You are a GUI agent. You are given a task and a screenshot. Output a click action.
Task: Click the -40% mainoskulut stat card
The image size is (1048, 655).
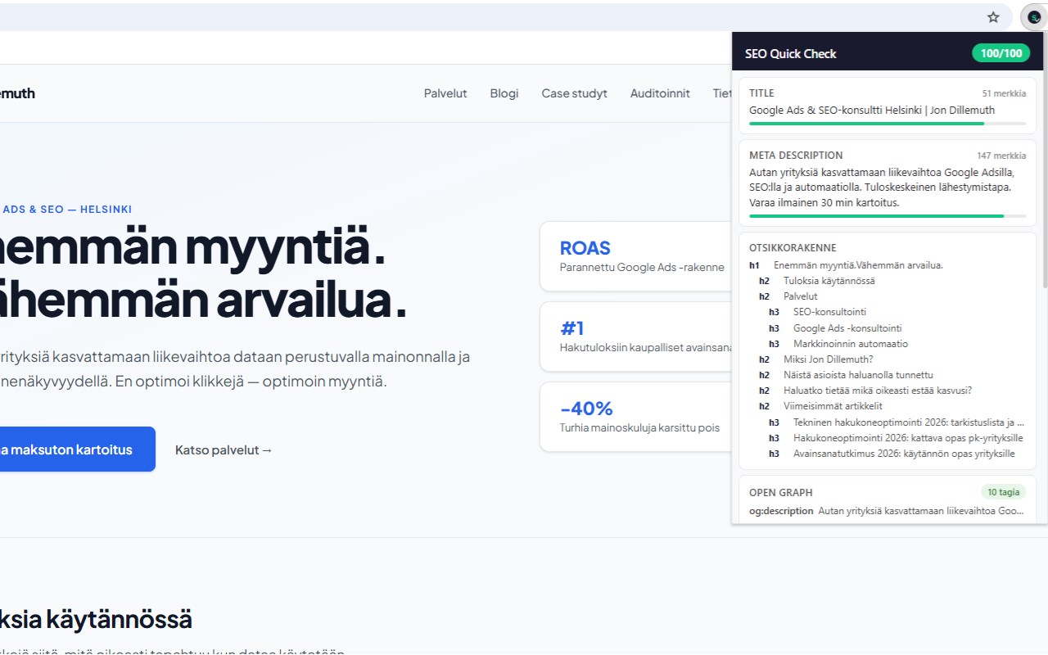click(635, 417)
